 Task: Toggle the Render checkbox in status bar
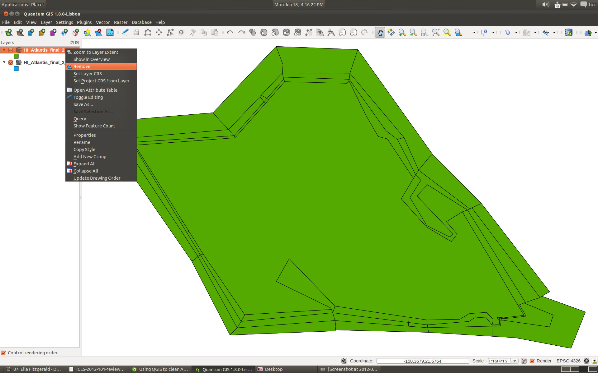[x=532, y=361]
